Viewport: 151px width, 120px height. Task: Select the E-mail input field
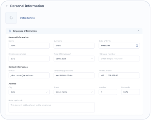click(29, 75)
